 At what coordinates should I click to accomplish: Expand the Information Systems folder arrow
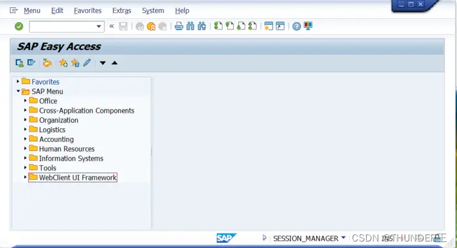pyautogui.click(x=25, y=158)
